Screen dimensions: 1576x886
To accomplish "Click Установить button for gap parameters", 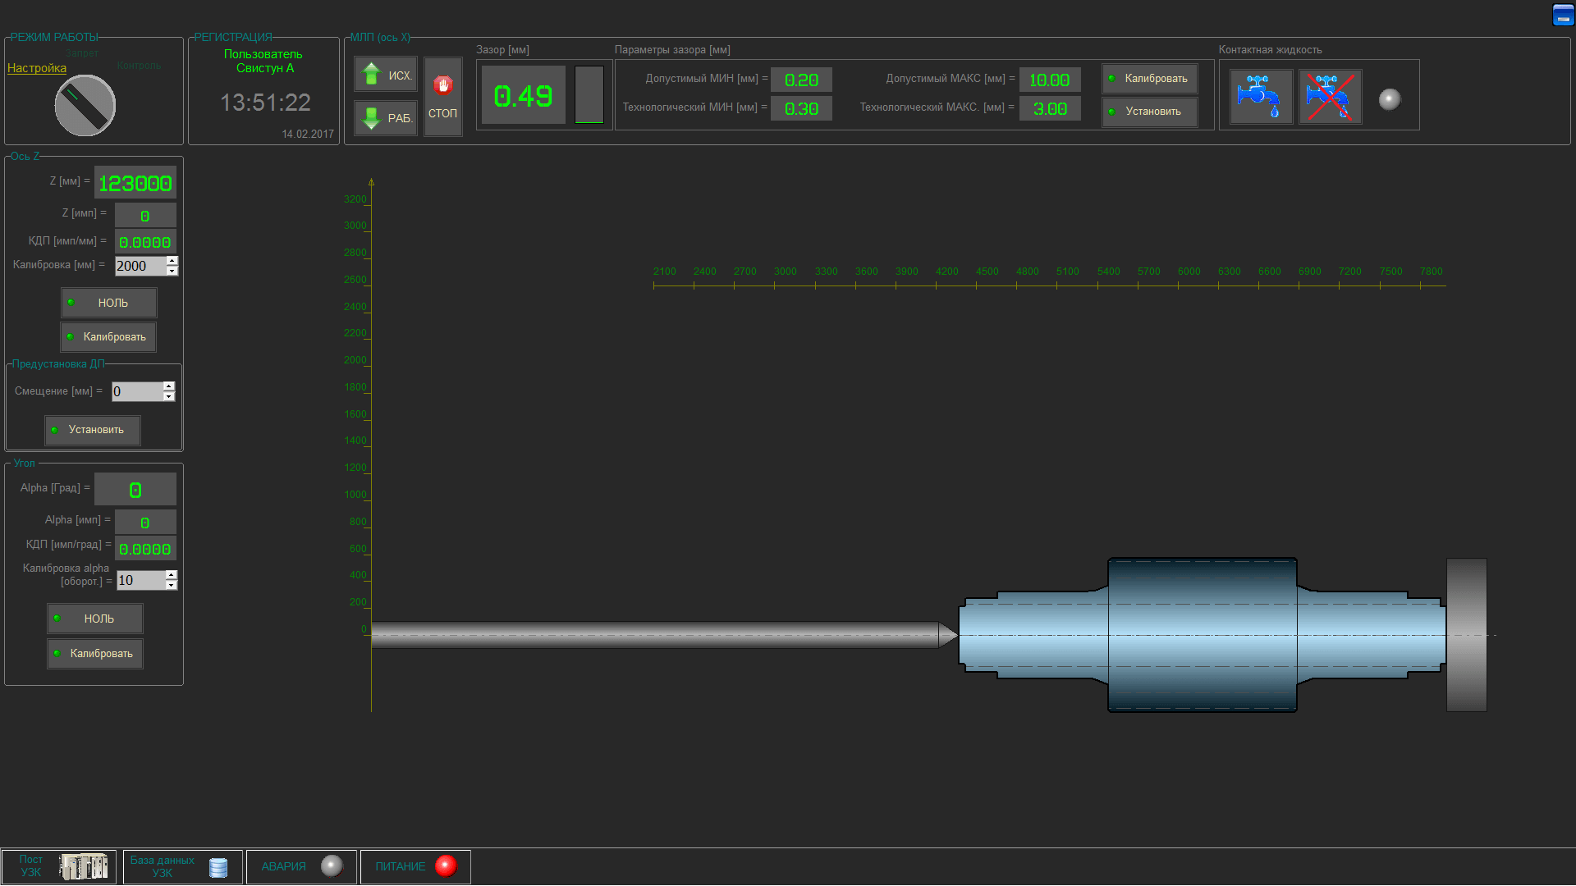I will point(1149,111).
